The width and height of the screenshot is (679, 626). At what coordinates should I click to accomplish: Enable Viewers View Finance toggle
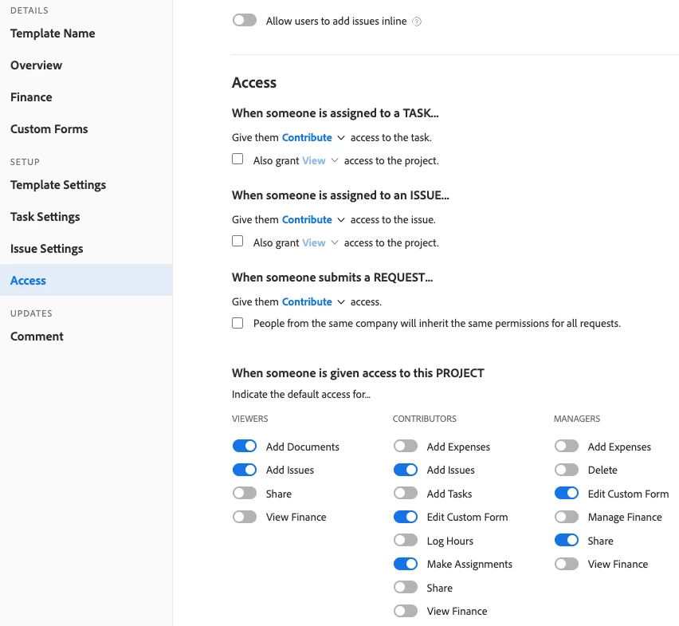pyautogui.click(x=245, y=517)
